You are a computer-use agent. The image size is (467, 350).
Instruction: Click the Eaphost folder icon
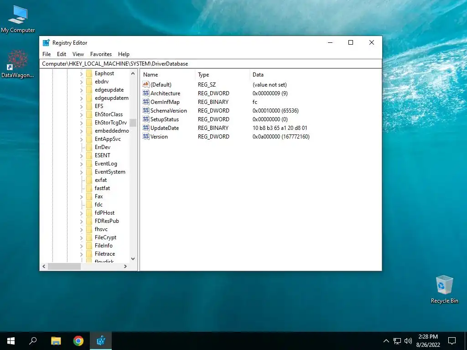(x=89, y=73)
